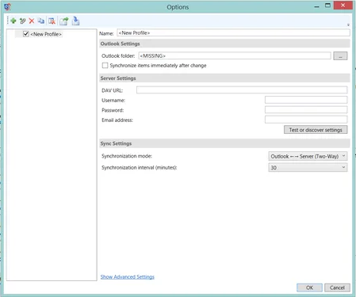The width and height of the screenshot is (356, 297).
Task: Copy the selected profile icon
Action: [41, 21]
